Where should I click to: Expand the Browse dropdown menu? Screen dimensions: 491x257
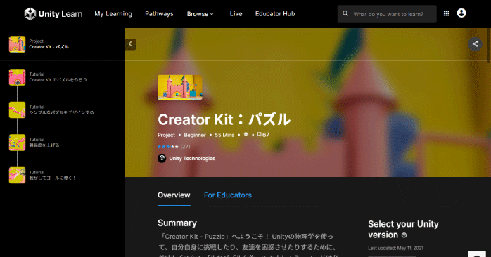pos(200,14)
